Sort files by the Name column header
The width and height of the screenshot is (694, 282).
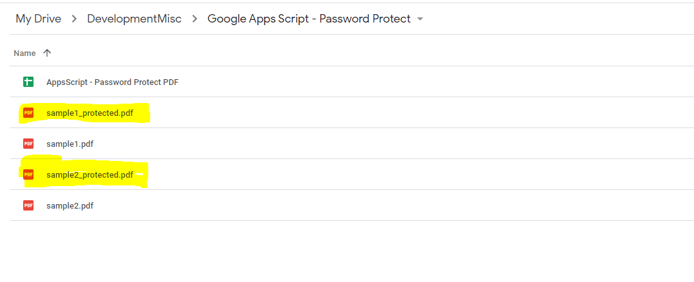click(24, 53)
